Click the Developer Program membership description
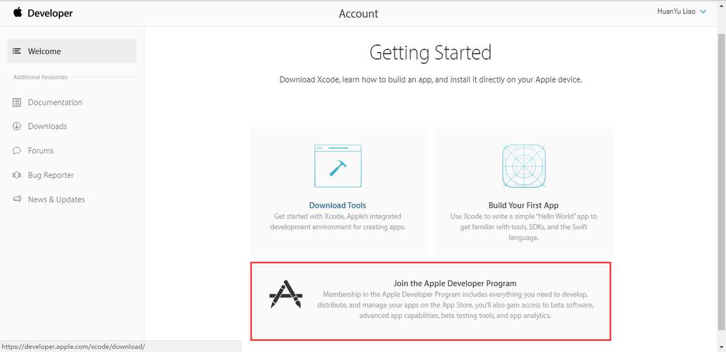726x352 pixels. pyautogui.click(x=455, y=305)
